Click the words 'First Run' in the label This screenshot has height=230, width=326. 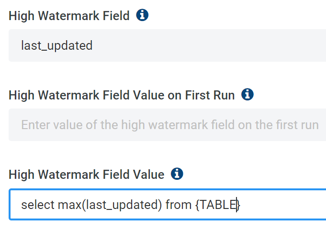[212, 95]
